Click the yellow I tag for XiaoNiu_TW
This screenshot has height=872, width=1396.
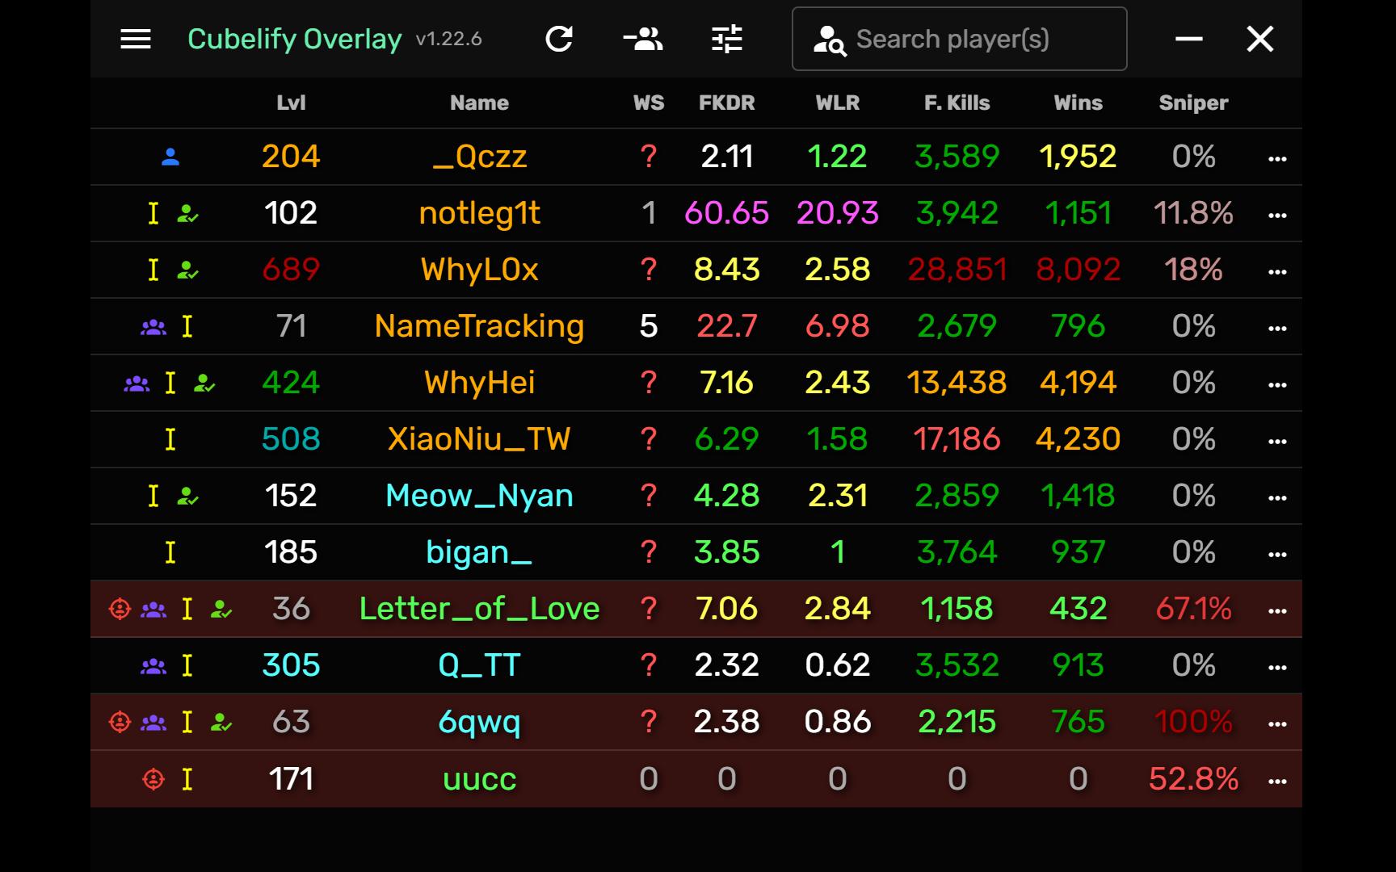coord(170,439)
